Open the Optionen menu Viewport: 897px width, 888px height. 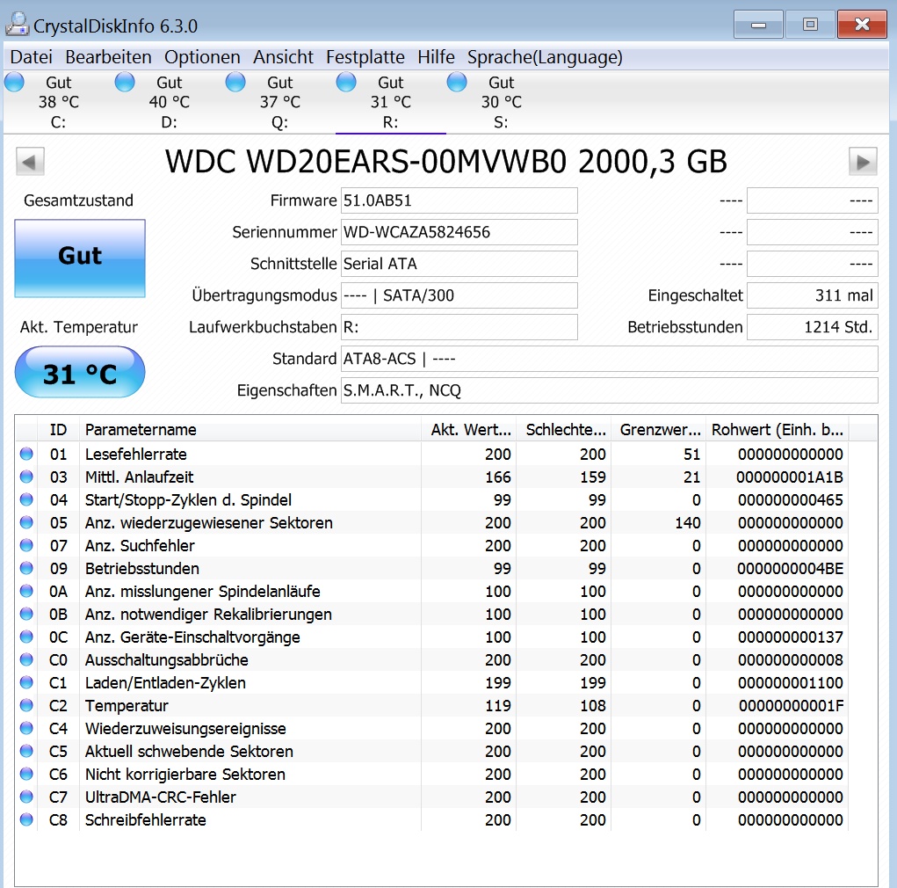pos(202,57)
